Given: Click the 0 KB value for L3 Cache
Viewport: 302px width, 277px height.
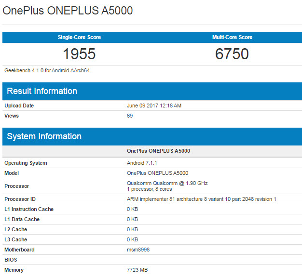Looking at the screenshot, I should [x=132, y=239].
